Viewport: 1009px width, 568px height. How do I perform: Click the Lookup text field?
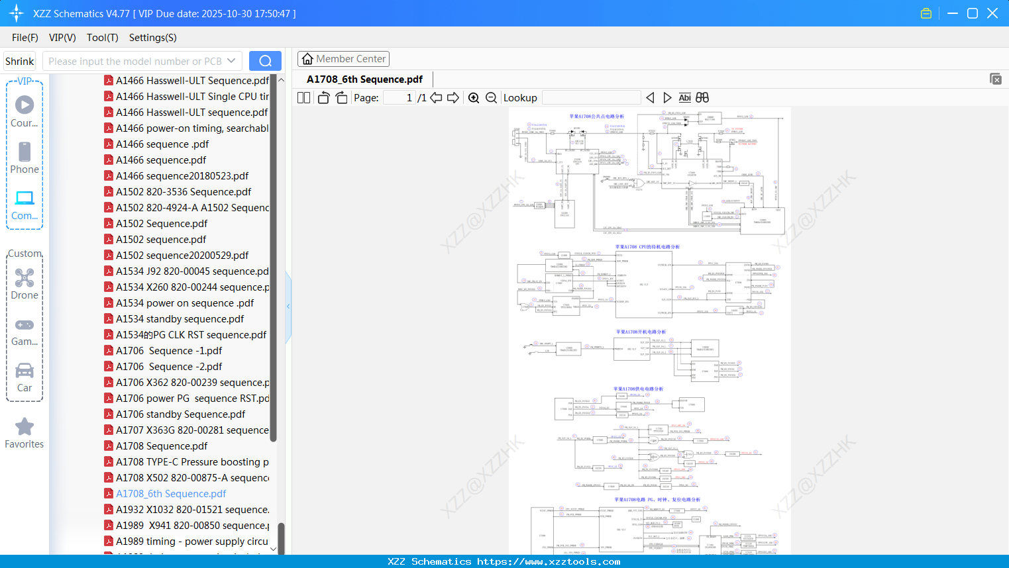[x=591, y=97]
